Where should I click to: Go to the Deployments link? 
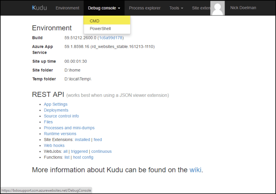coord(56,110)
